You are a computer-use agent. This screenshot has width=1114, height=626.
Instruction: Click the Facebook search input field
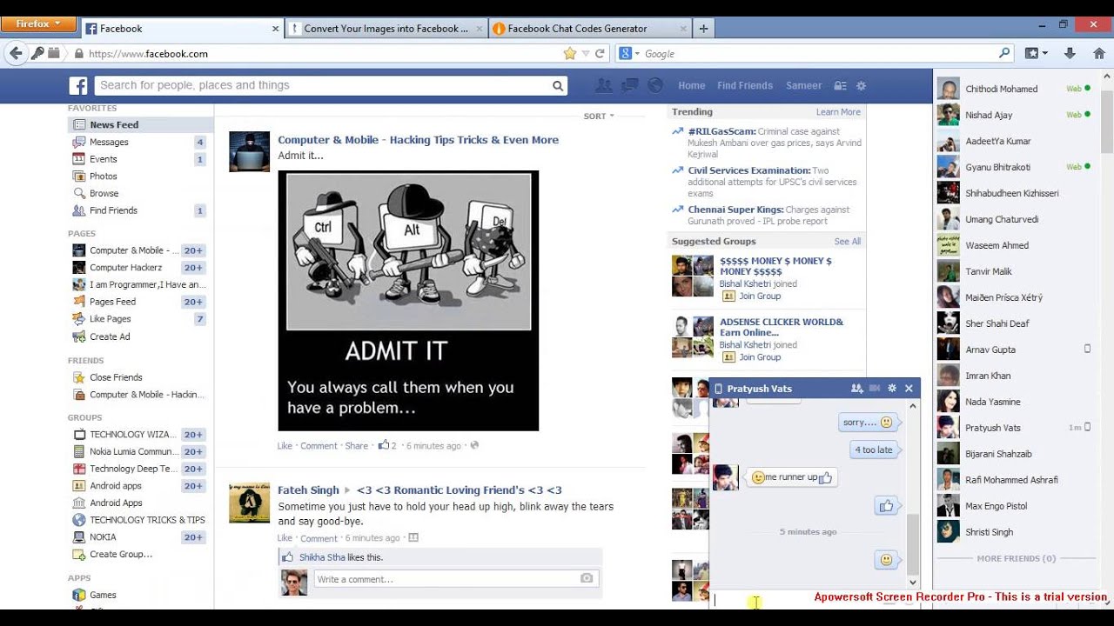point(323,85)
